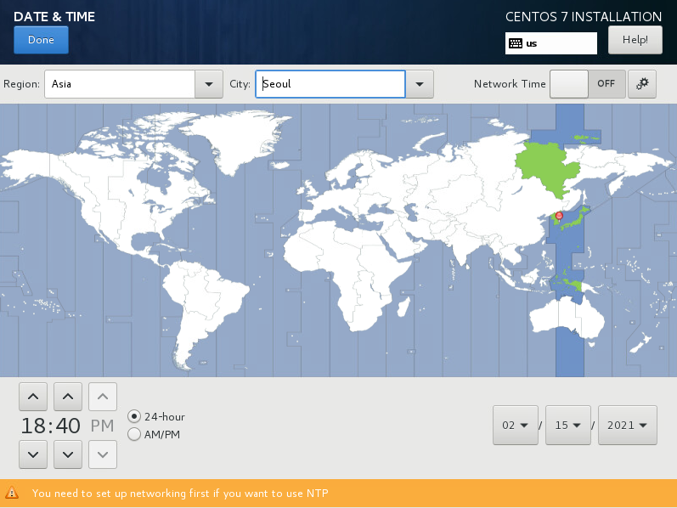Click the DATE & TIME heading
The height and width of the screenshot is (508, 677).
click(x=54, y=16)
